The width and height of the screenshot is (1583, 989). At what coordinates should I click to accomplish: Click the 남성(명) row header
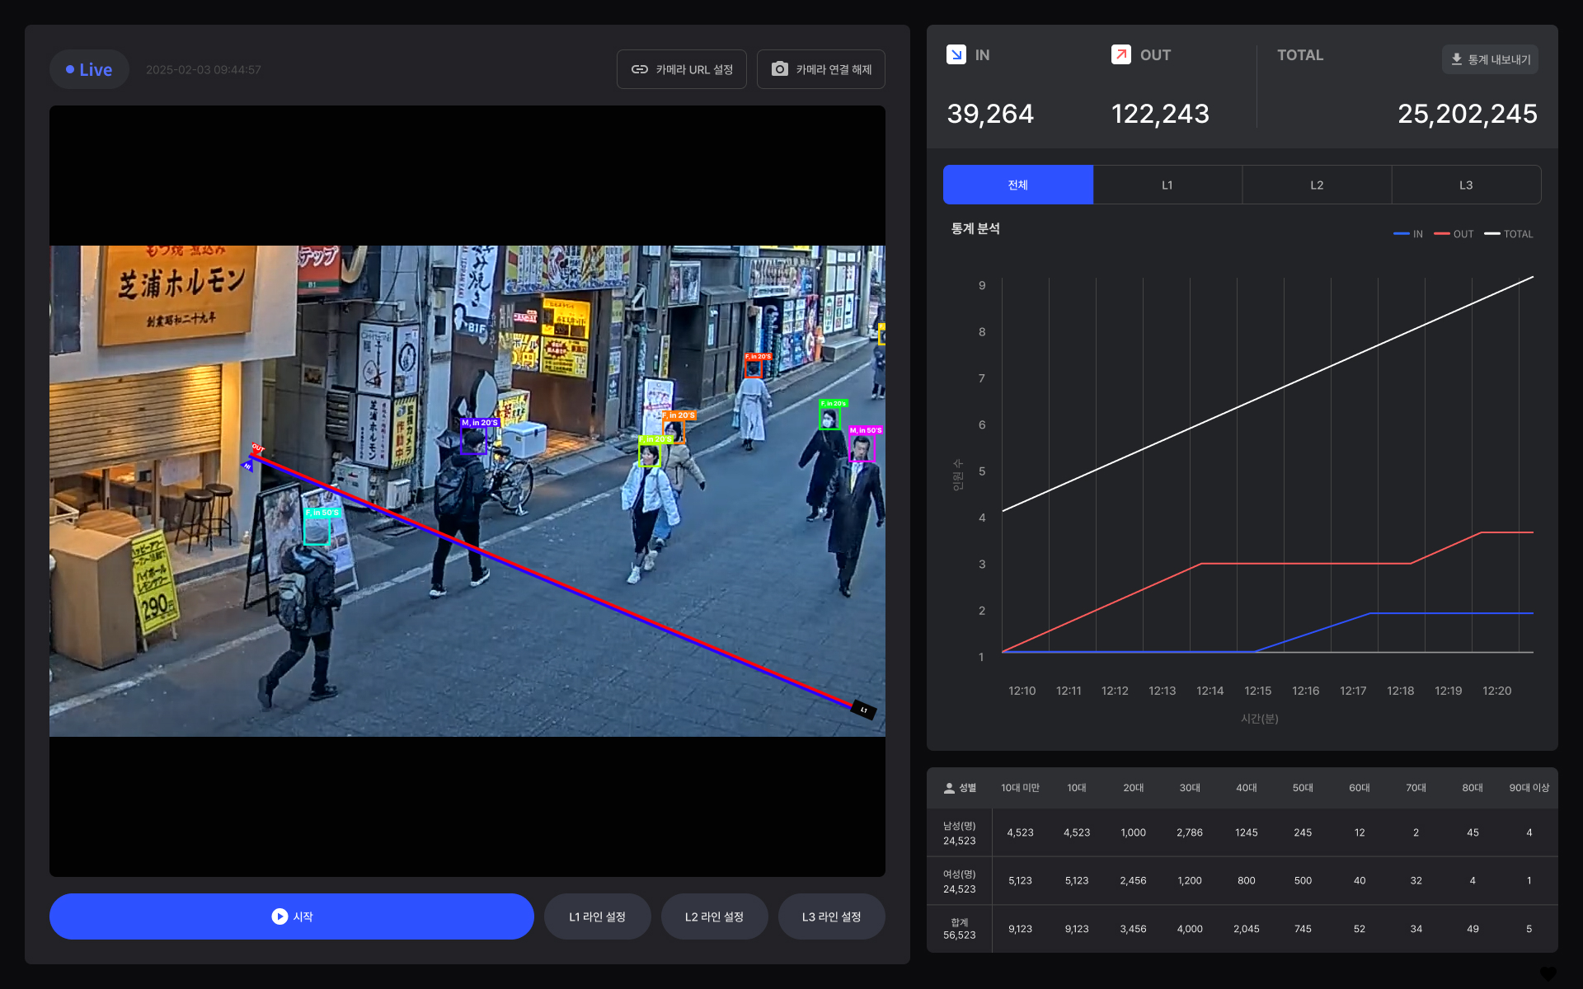pos(959,832)
